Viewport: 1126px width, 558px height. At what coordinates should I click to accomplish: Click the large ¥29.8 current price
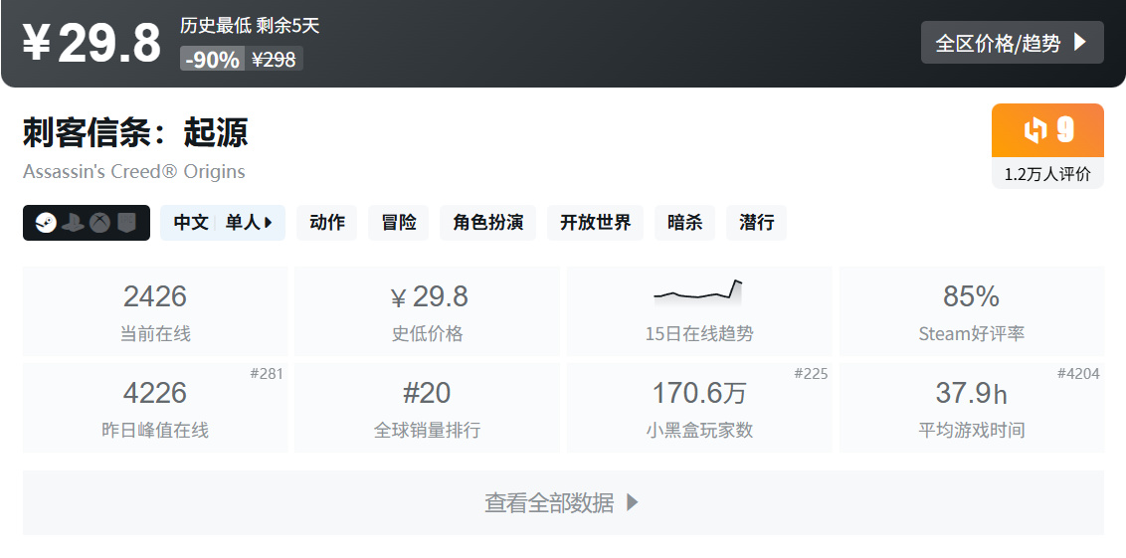[92, 43]
